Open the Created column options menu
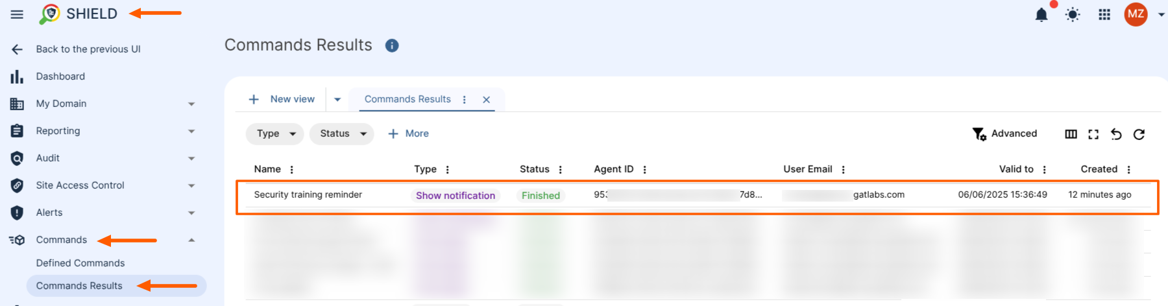Image resolution: width=1168 pixels, height=306 pixels. click(x=1129, y=169)
